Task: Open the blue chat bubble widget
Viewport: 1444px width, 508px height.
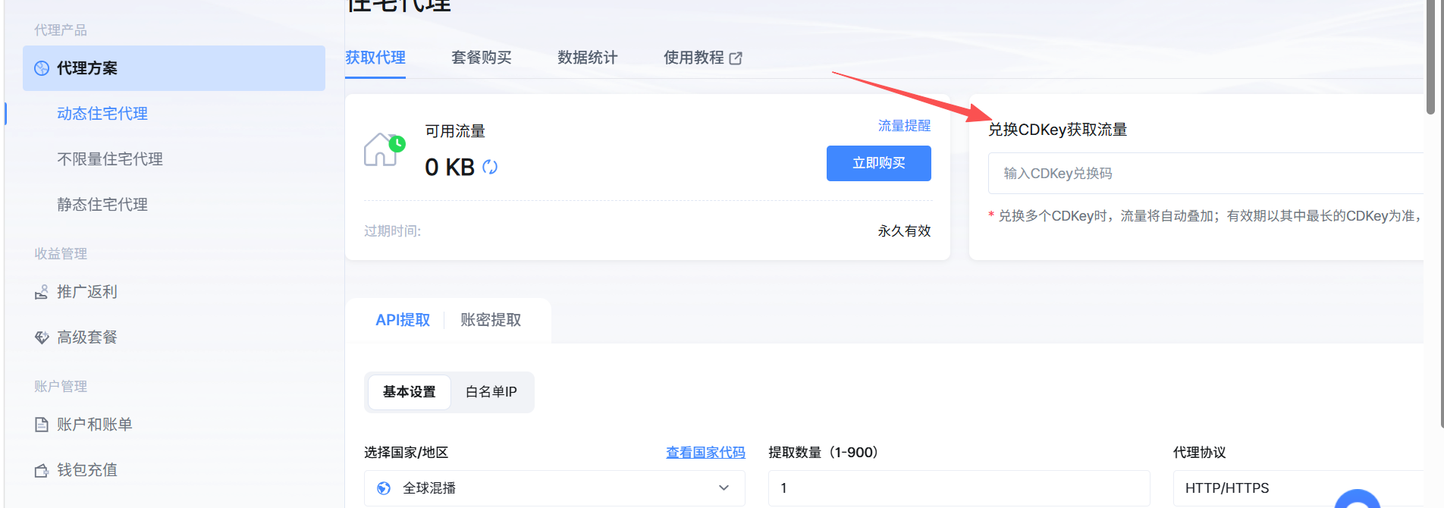Action: click(1358, 500)
